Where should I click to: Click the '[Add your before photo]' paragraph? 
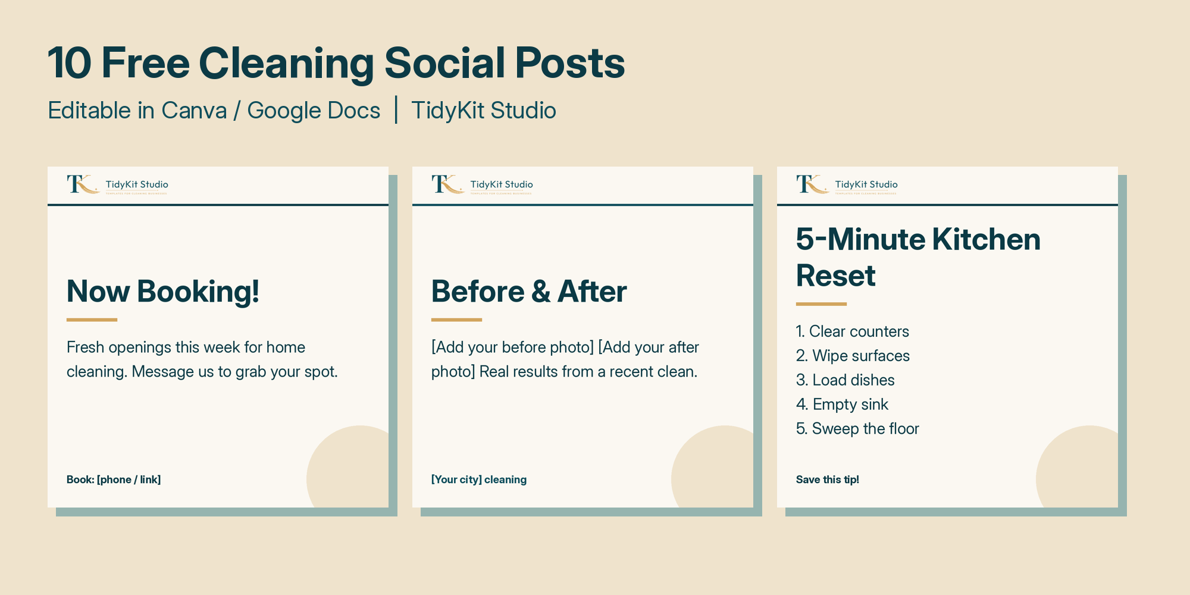[x=565, y=359]
